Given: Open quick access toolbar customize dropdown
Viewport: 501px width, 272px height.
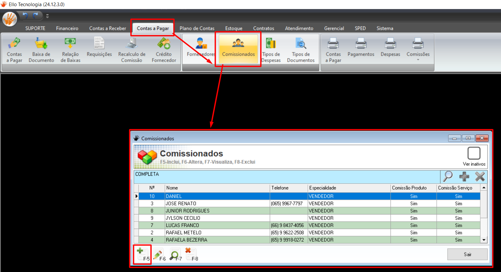Looking at the screenshot, I should (47, 16).
